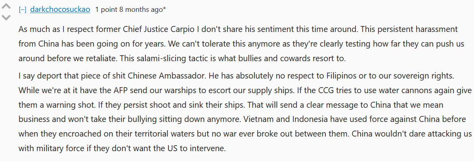474x161 pixels.
Task: Click the words "military force" in the last line
Action: point(56,149)
